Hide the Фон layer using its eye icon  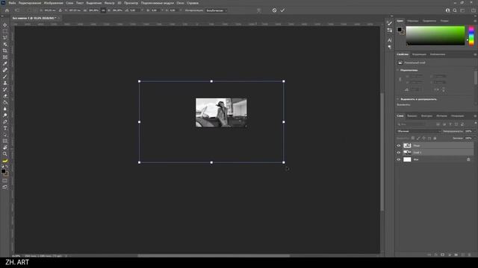(399, 159)
